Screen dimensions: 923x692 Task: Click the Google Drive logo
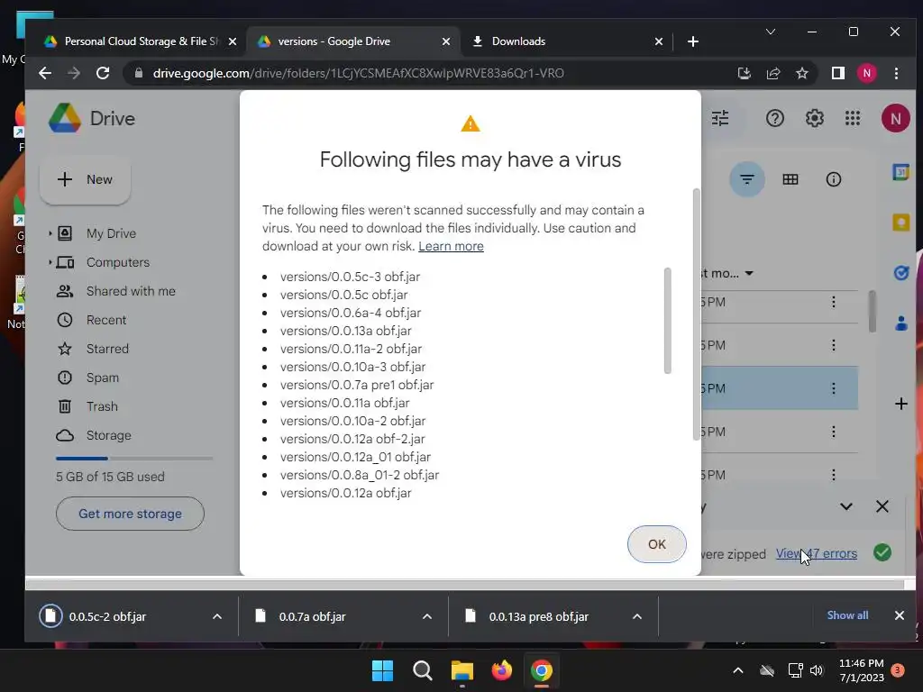[x=65, y=118]
